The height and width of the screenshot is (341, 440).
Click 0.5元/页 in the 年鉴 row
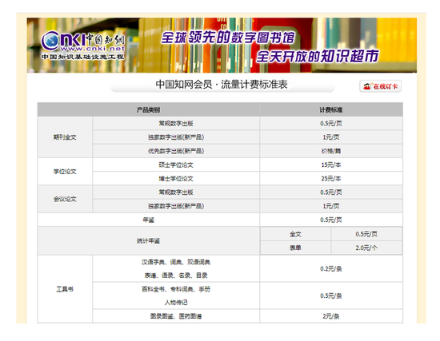[x=331, y=220]
